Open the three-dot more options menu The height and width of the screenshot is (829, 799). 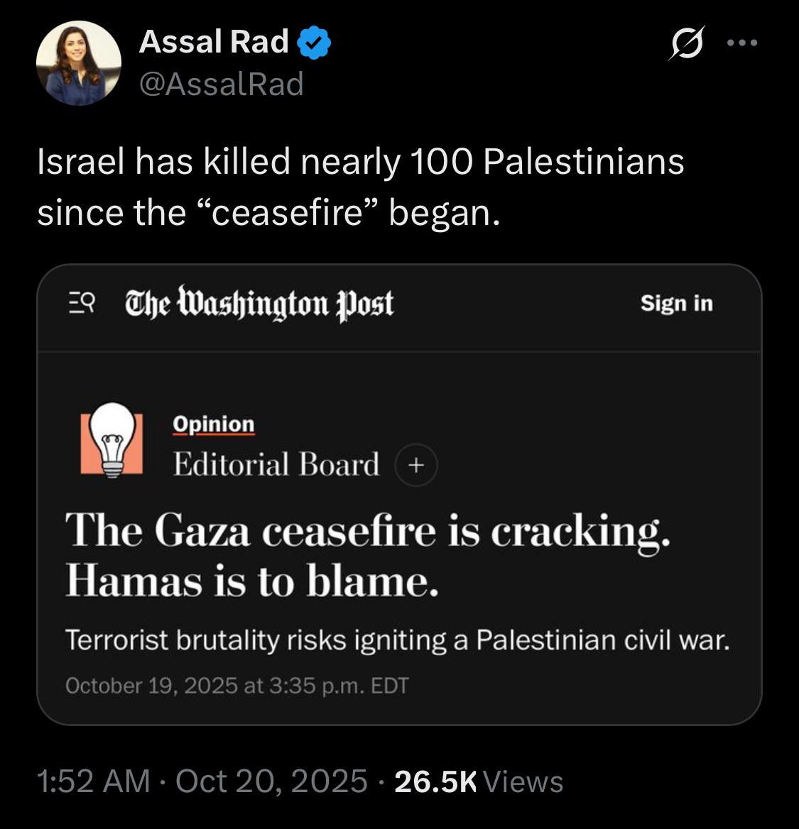pos(743,43)
